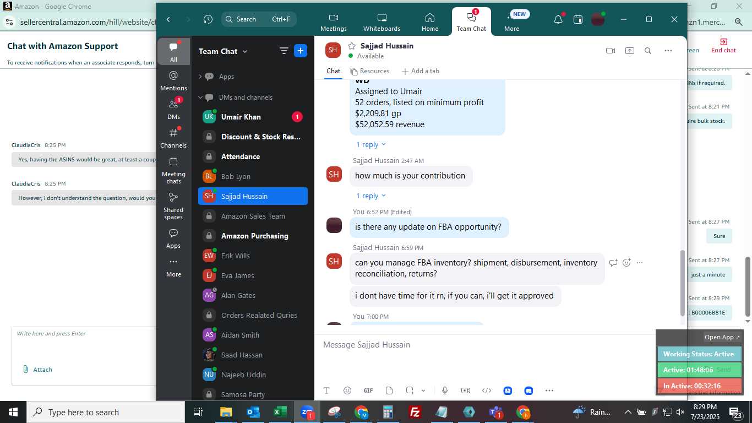Insert a code snippet
This screenshot has height=423, width=752.
[x=487, y=391]
